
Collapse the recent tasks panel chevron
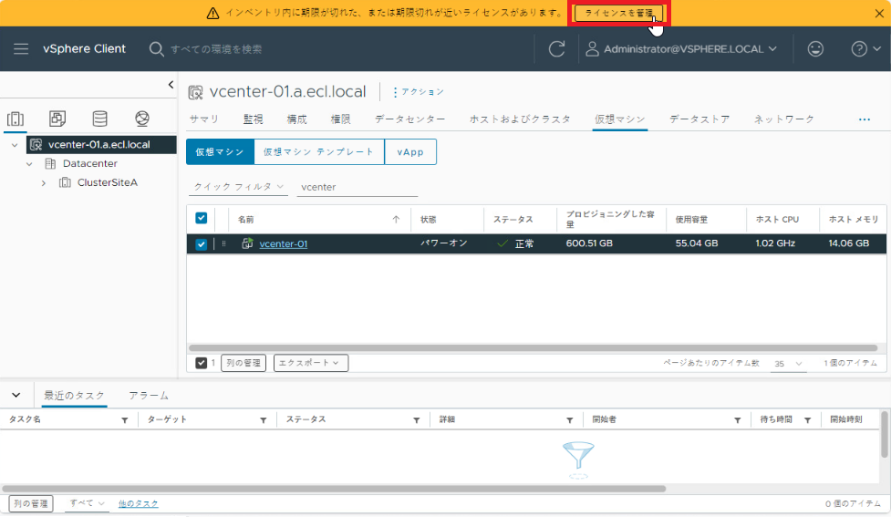tap(16, 395)
